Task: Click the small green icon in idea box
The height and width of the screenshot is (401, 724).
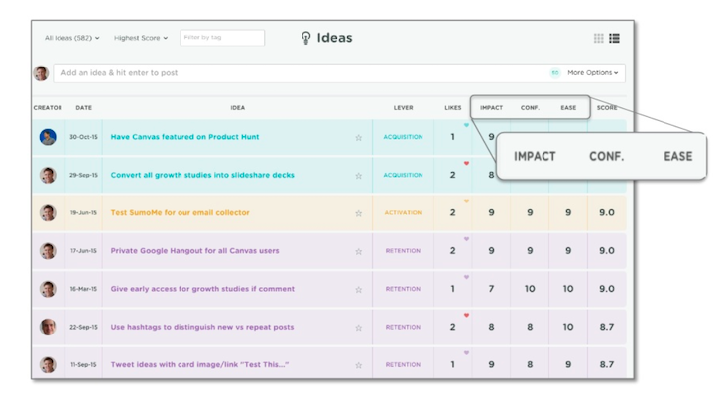Action: 555,73
